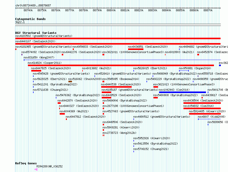Image resolution: width=228 pixels, height=172 pixels.
Task: Open nsv5411201 (ByrskaBishop2022) label
Action: tap(55, 84)
